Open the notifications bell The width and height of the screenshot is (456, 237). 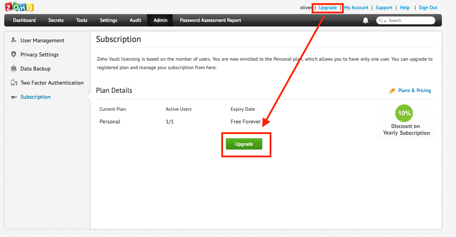(366, 20)
